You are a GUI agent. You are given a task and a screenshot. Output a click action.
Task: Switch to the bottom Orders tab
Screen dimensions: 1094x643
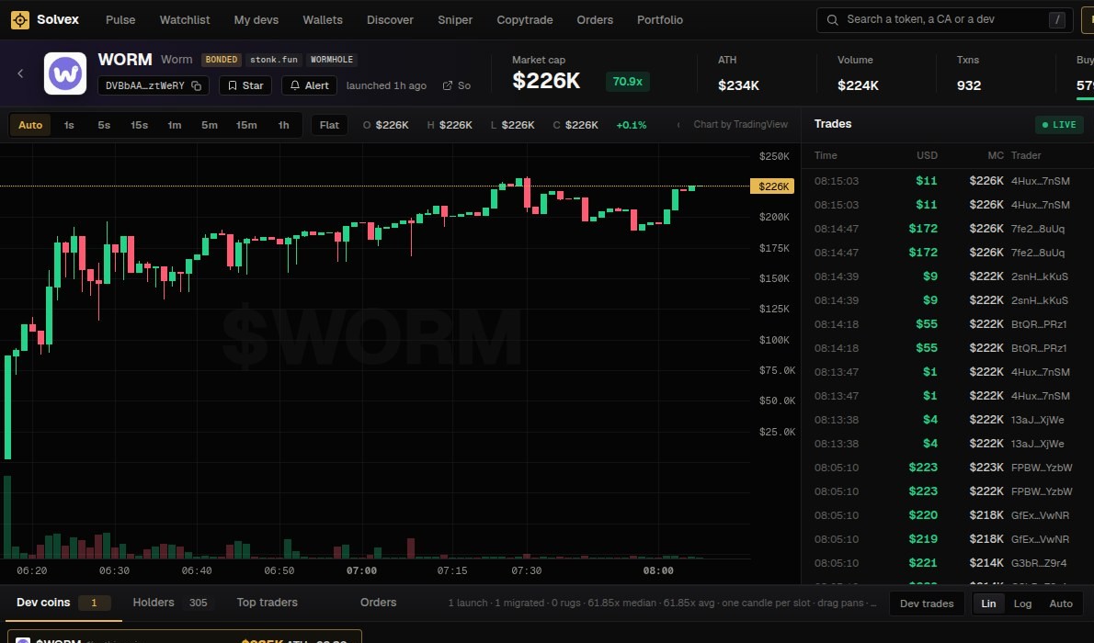(378, 603)
